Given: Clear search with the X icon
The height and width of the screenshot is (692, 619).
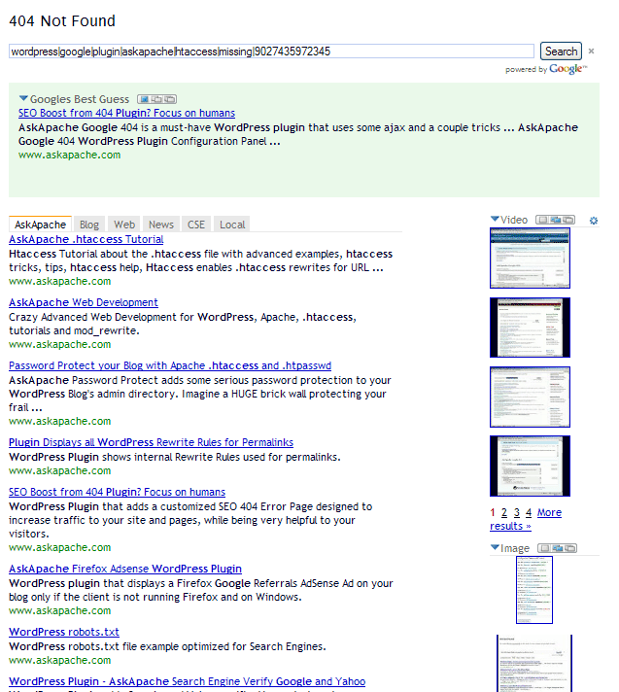Looking at the screenshot, I should (591, 52).
